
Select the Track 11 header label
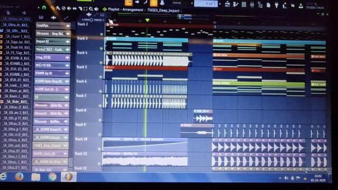tap(81, 154)
